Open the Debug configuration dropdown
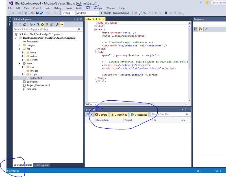Viewport: 226px width, 177px height. click(x=74, y=13)
